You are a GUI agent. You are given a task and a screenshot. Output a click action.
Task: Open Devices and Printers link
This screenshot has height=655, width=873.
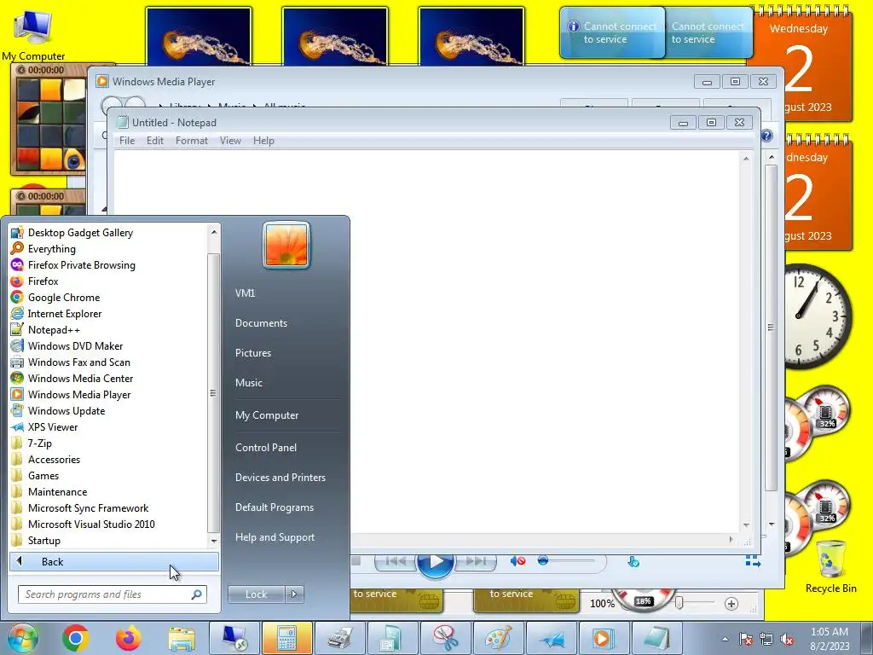(280, 478)
